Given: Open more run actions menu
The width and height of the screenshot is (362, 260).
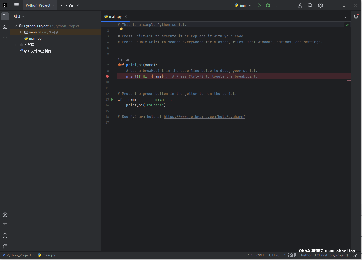Looking at the screenshot, I should [277, 5].
